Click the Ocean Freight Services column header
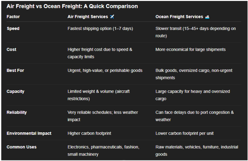The height and width of the screenshot is (161, 248). click(179, 17)
